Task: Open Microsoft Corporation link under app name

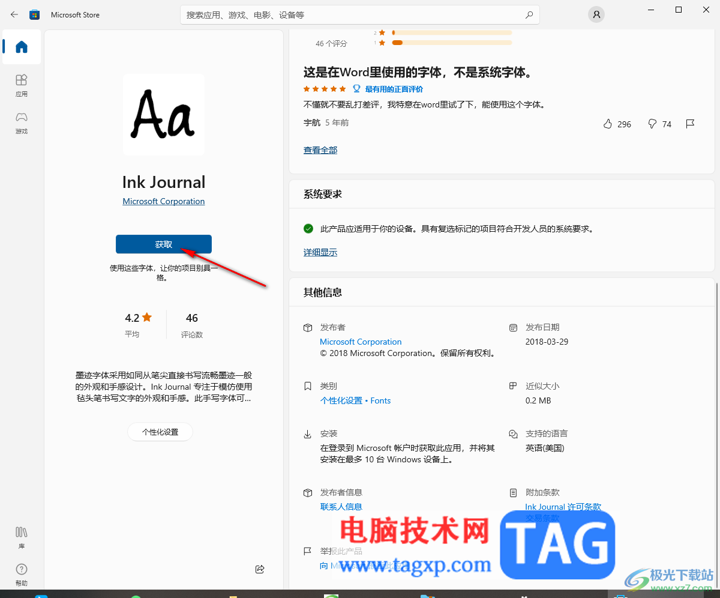Action: click(164, 201)
